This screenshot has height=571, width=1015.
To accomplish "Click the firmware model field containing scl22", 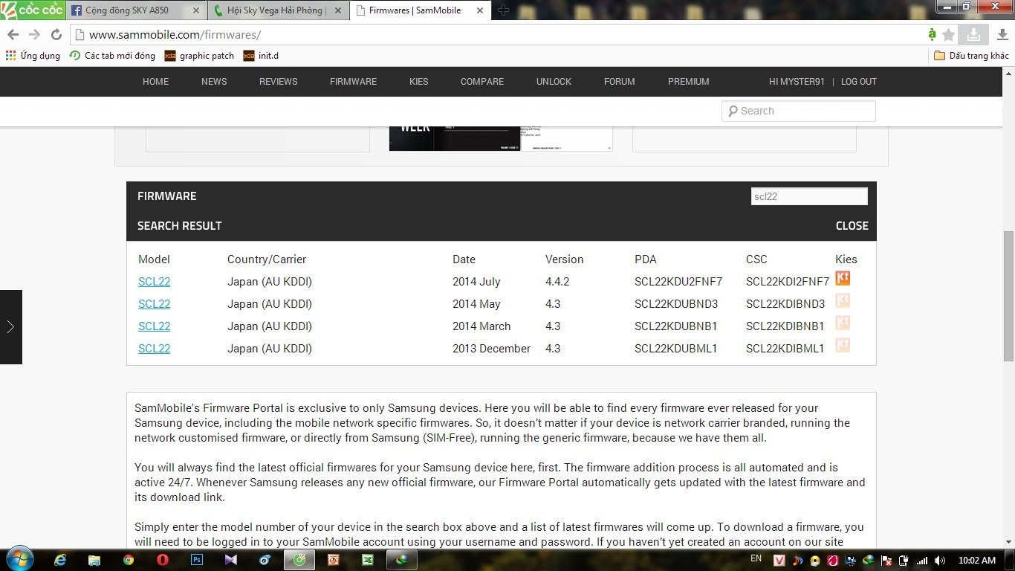I will coord(809,196).
